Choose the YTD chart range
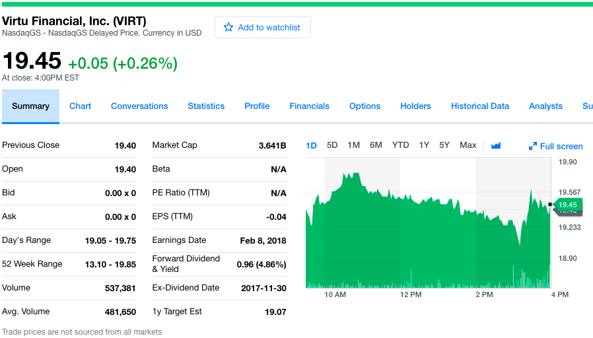593x338 pixels. 400,145
